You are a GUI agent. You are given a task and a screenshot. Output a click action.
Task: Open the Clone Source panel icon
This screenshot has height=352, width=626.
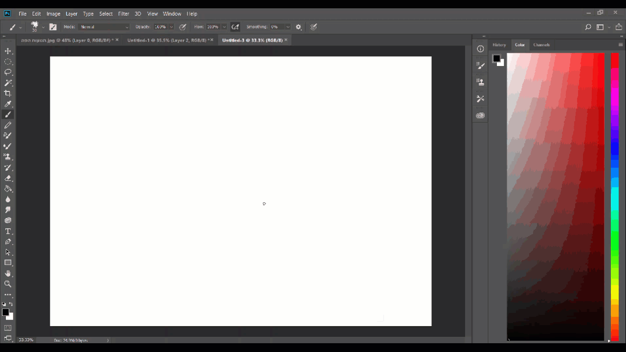click(x=480, y=82)
